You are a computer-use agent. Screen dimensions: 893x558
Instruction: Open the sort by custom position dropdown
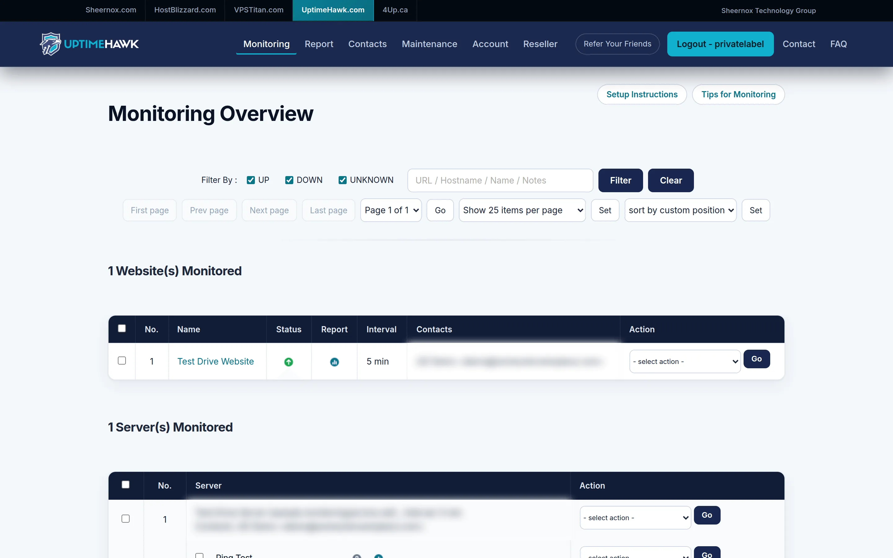click(681, 210)
